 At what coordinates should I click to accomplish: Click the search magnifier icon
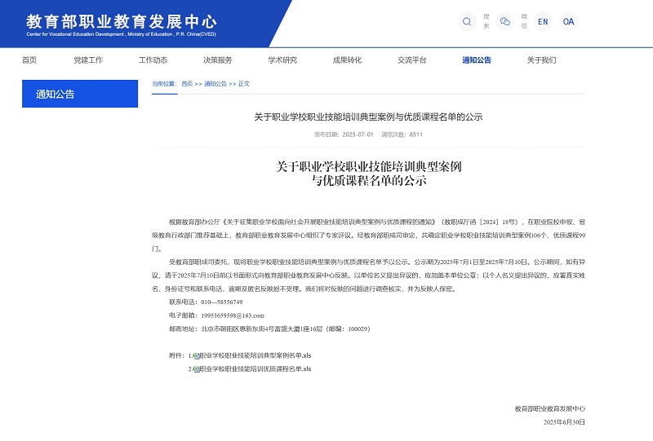click(467, 22)
